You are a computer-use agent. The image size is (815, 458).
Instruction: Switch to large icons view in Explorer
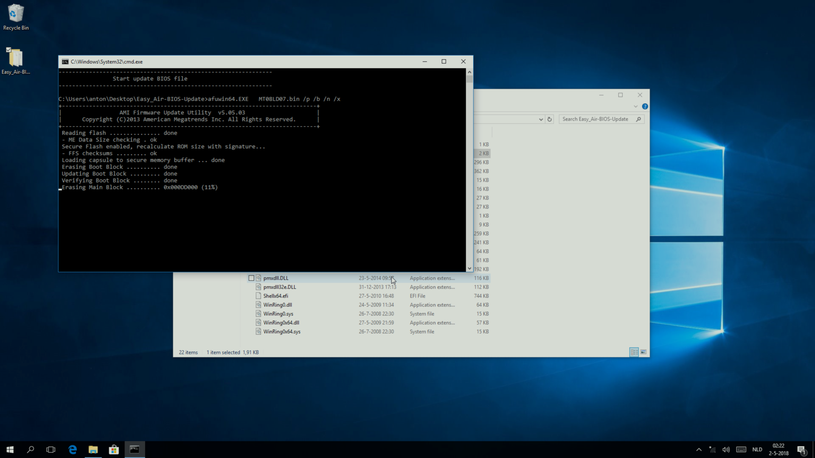[644, 352]
